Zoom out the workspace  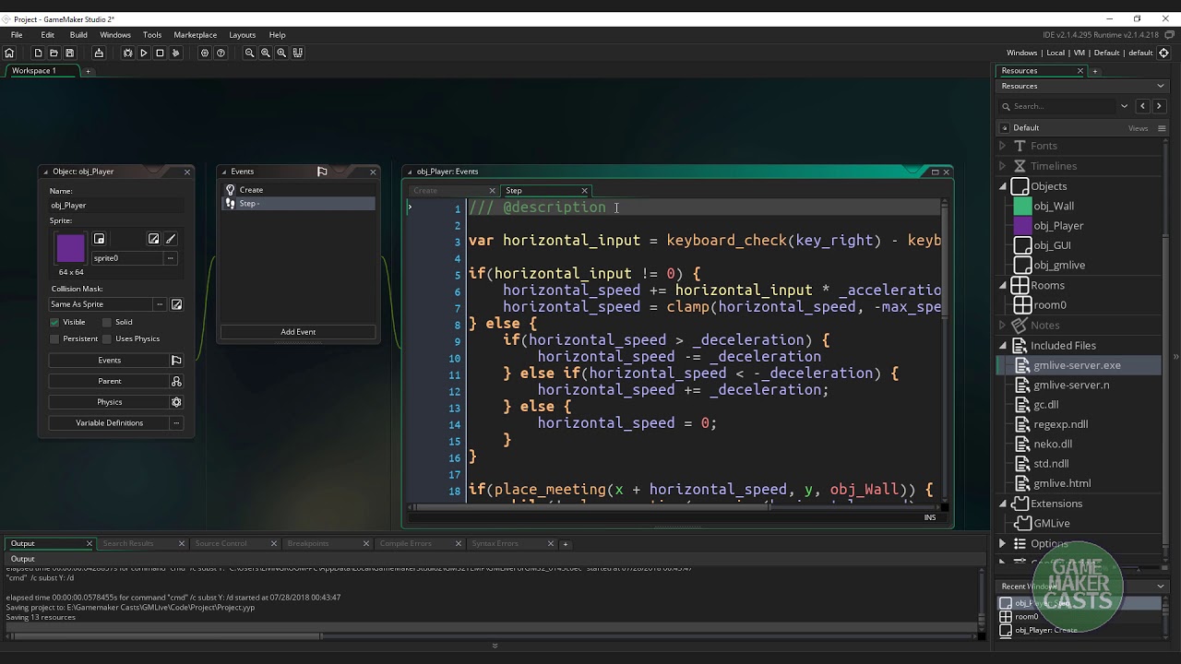tap(249, 53)
